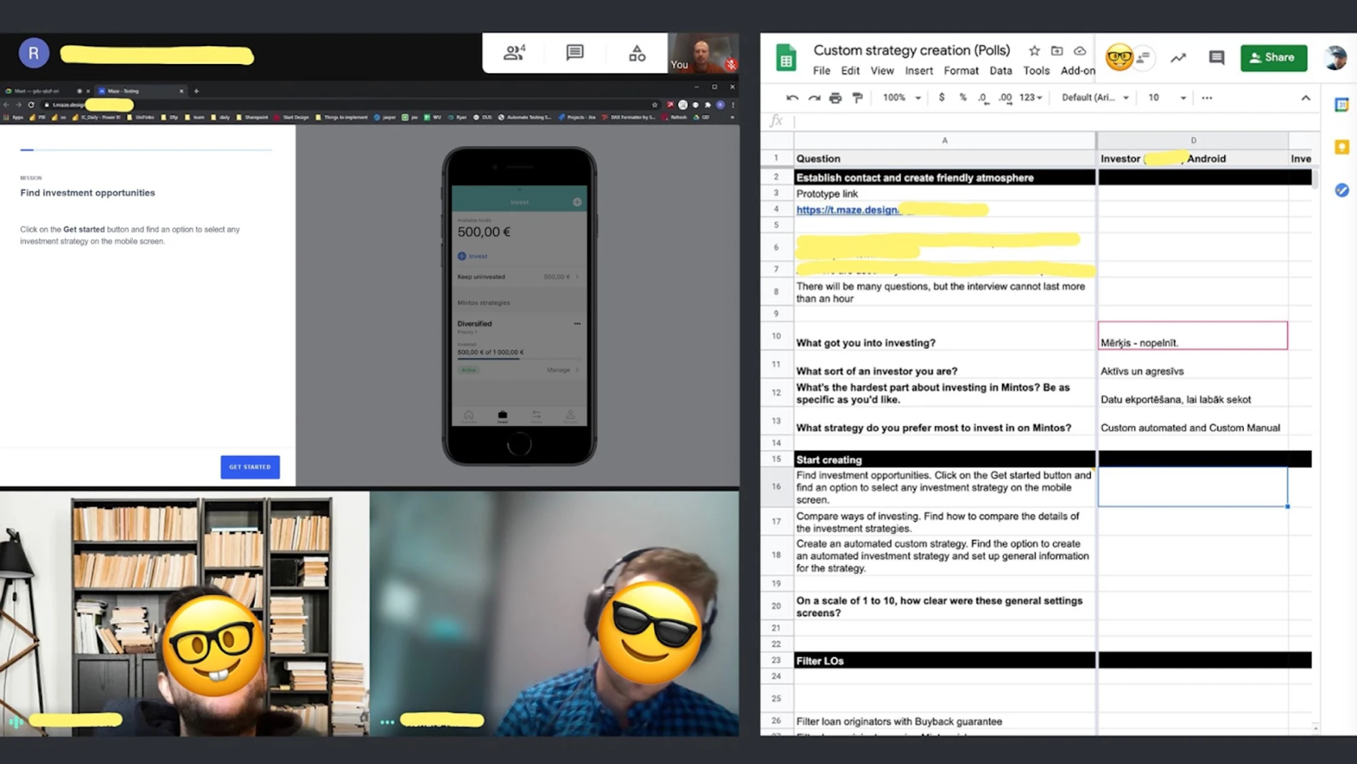The width and height of the screenshot is (1357, 764).
Task: Open the Default font dropdown
Action: pyautogui.click(x=1095, y=98)
